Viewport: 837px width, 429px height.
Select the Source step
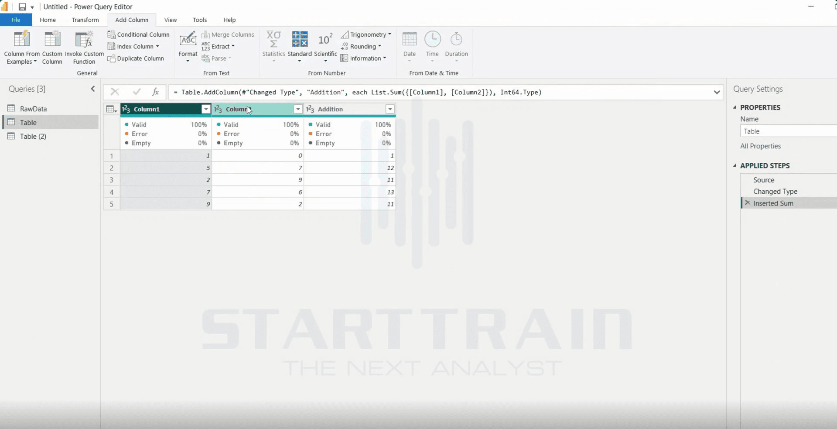pos(764,180)
